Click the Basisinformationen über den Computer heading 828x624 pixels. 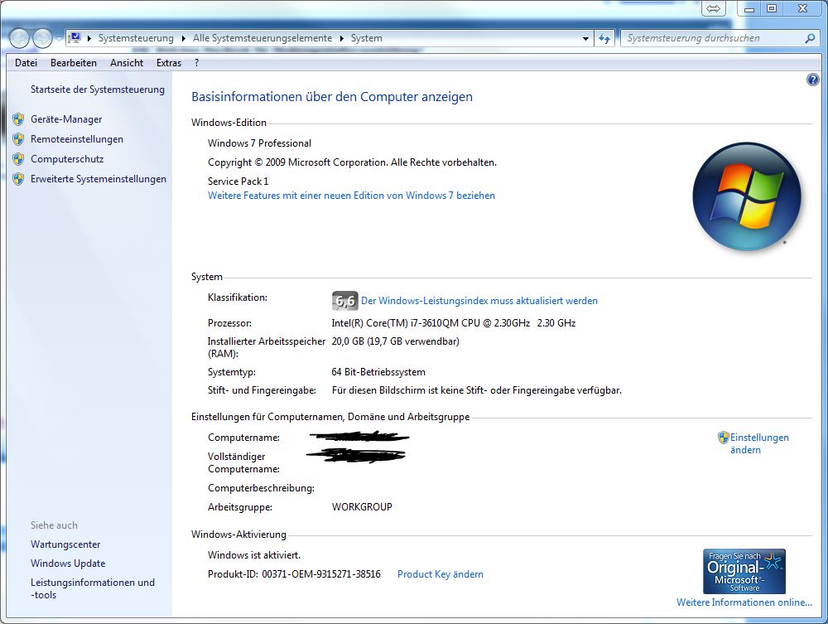(332, 97)
